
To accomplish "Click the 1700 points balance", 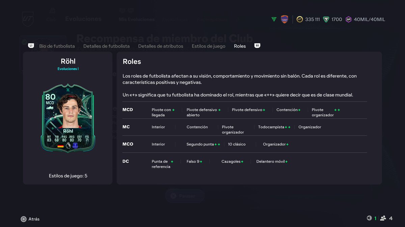I will (x=337, y=20).
